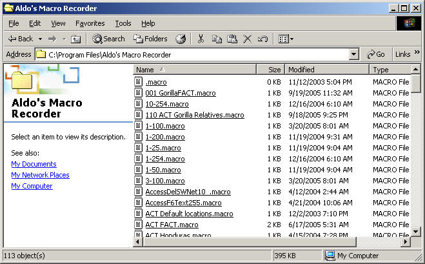Toggle the Folders pane

click(150, 39)
